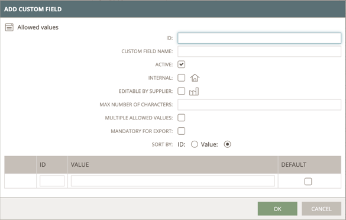
Task: Dismiss dialog with Cancel button
Action: click(321, 209)
